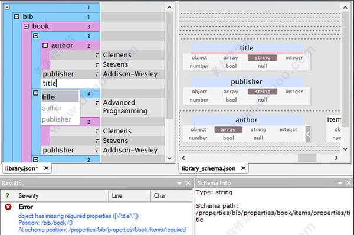Viewport: 354px width, 235px height.
Task: Choose 'publisher' from the autocomplete popup
Action: [x=60, y=119]
